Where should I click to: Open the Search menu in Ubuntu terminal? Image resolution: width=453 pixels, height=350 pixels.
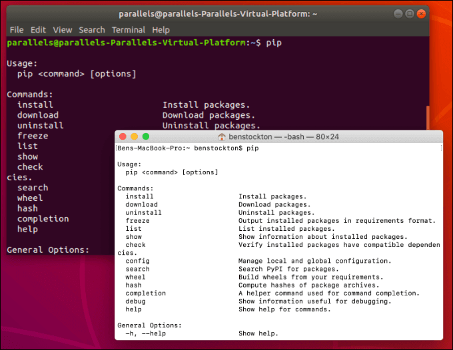[x=92, y=30]
